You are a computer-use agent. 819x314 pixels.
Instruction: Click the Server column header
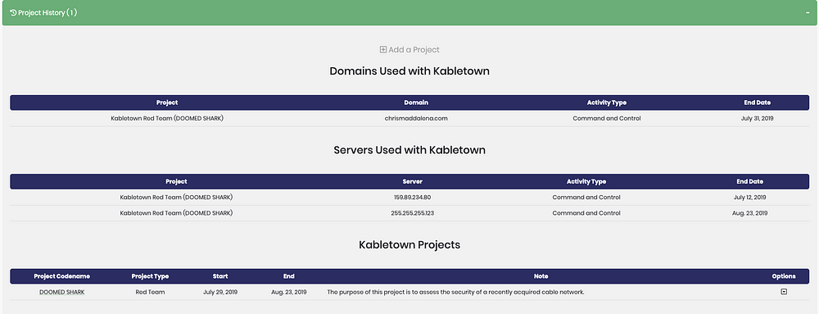pos(413,182)
